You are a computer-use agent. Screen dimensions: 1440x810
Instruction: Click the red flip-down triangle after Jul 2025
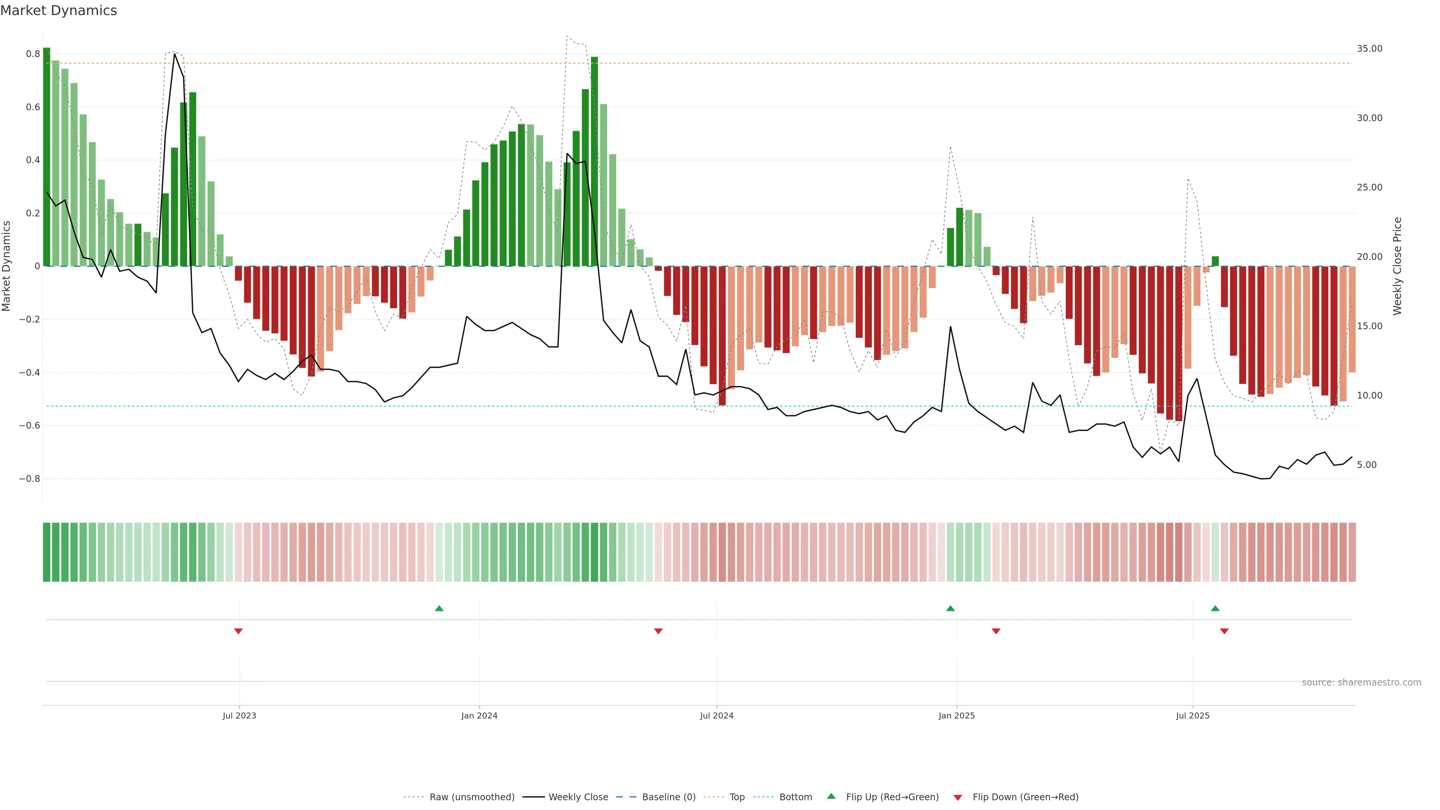[1224, 631]
